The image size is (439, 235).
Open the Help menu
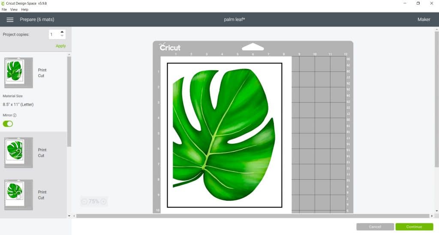pyautogui.click(x=24, y=9)
